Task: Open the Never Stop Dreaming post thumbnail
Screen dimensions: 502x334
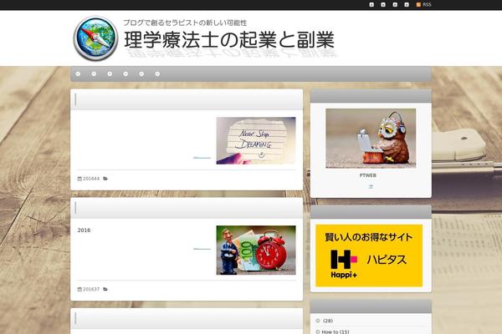Action: click(x=256, y=140)
